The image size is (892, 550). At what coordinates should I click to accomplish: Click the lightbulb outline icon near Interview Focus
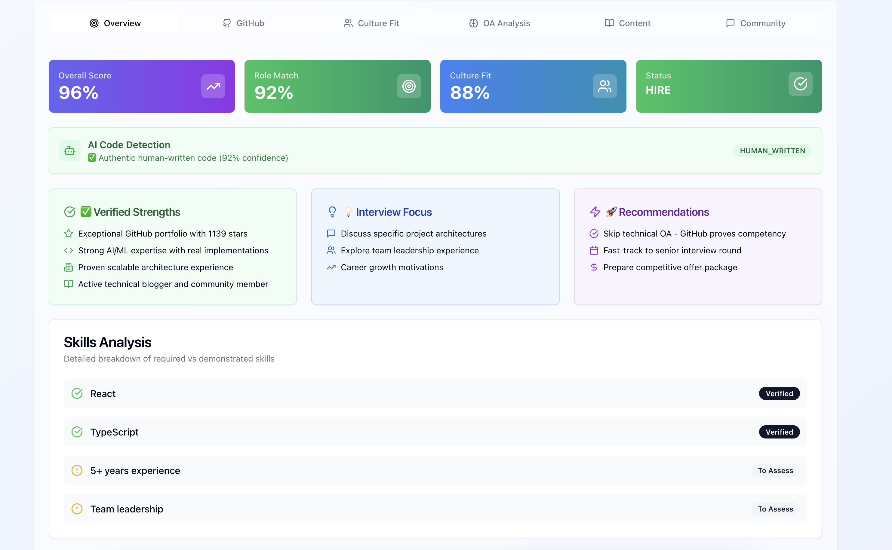tap(332, 212)
